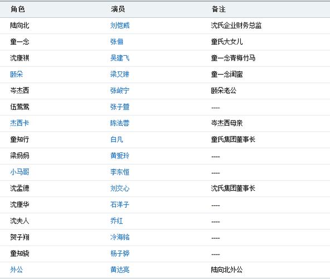Open actor link 杨子骅

[x=120, y=253]
